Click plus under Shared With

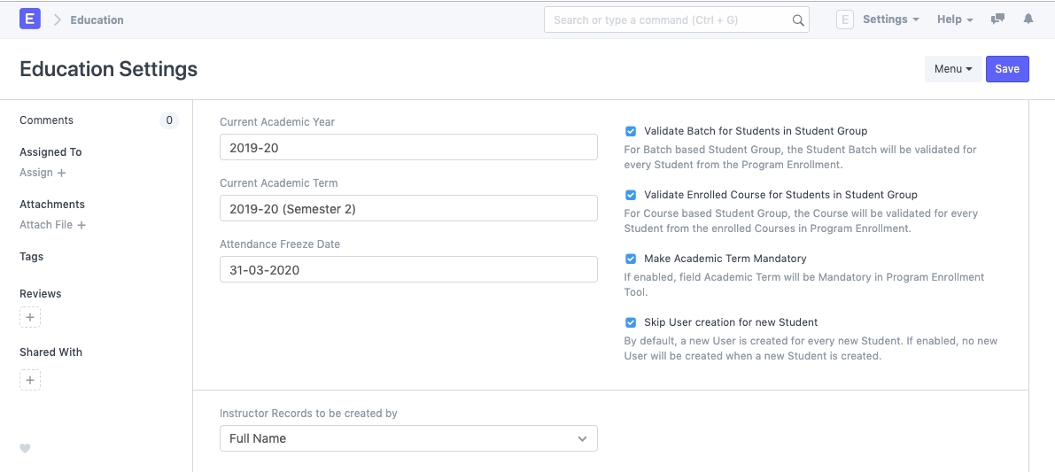click(x=30, y=380)
